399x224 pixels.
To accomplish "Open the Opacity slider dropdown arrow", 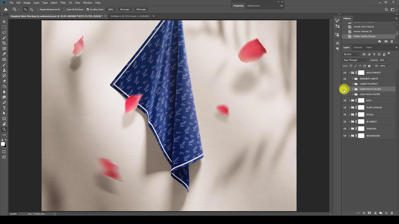I will (x=388, y=60).
